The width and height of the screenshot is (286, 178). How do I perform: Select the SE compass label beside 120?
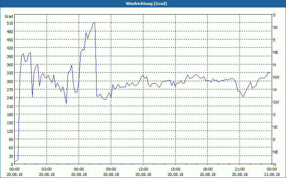click(x=275, y=127)
